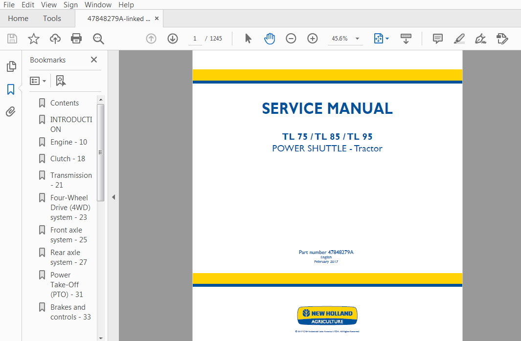Viewport: 521px width, 341px height.
Task: Open the Find text magnifier tool
Action: pos(98,39)
